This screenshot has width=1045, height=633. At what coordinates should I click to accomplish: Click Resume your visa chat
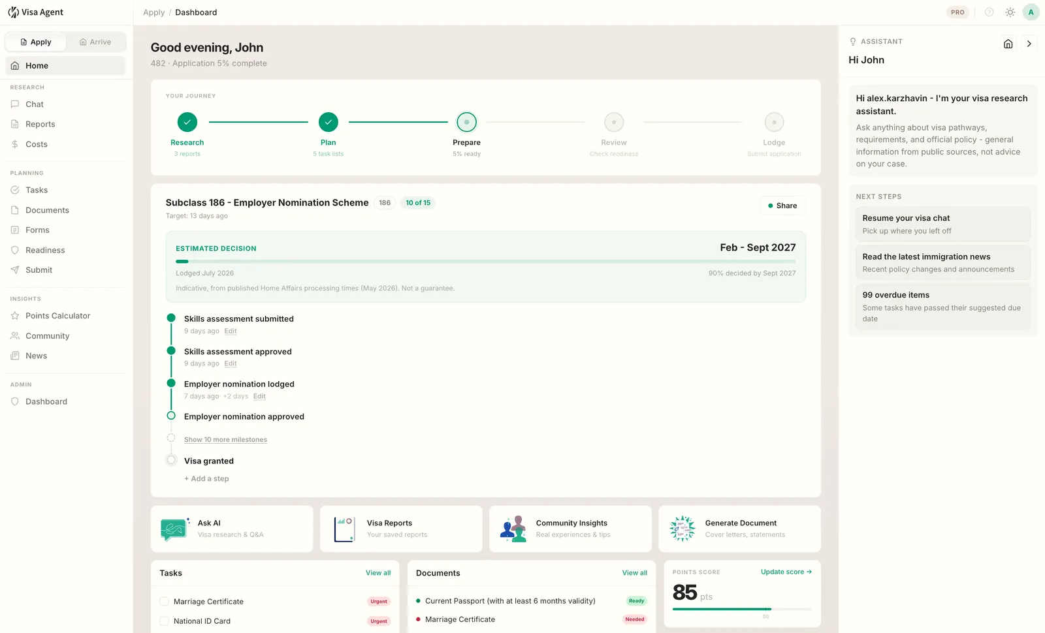pyautogui.click(x=942, y=224)
